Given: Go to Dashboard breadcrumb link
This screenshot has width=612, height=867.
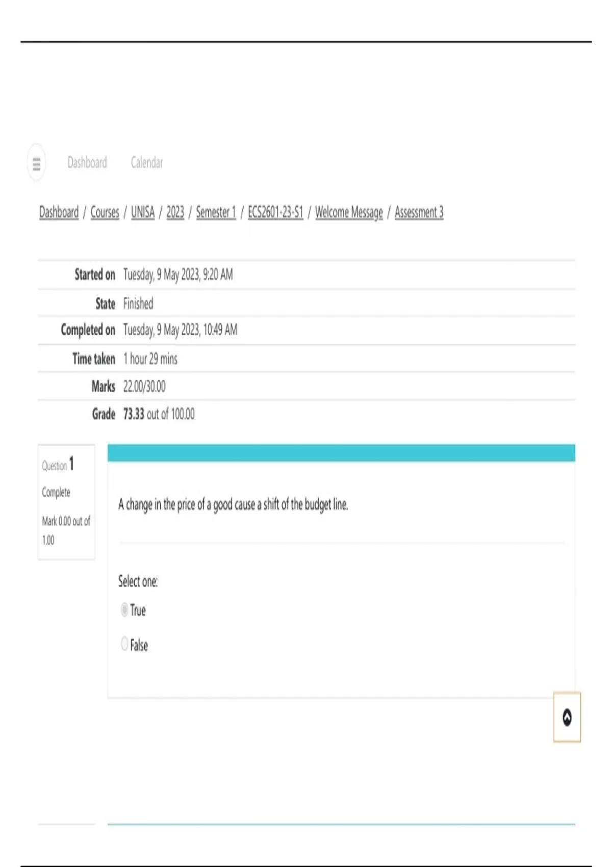Looking at the screenshot, I should [59, 212].
